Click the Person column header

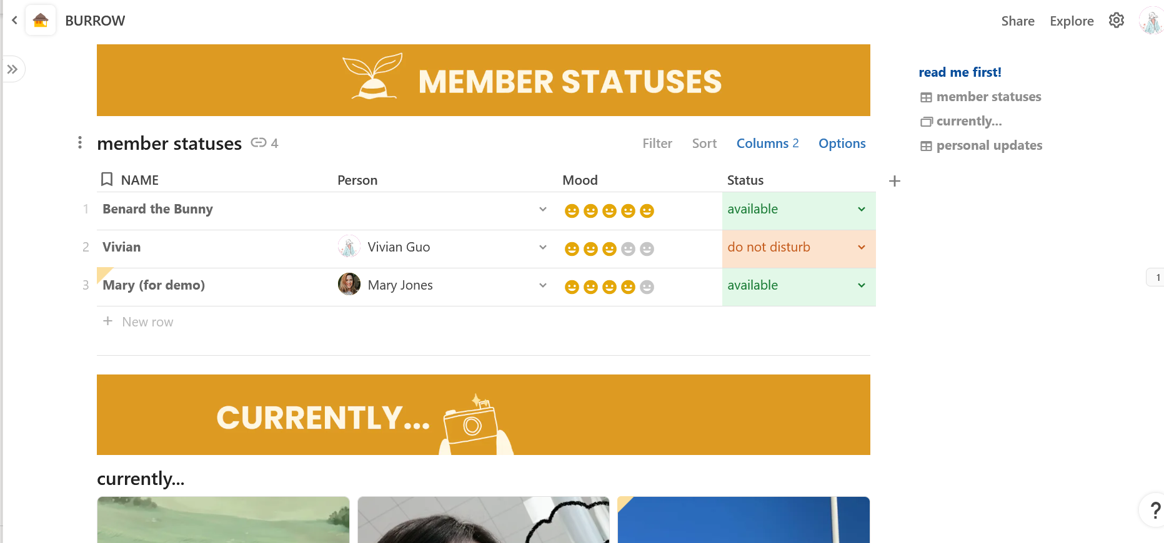click(357, 180)
